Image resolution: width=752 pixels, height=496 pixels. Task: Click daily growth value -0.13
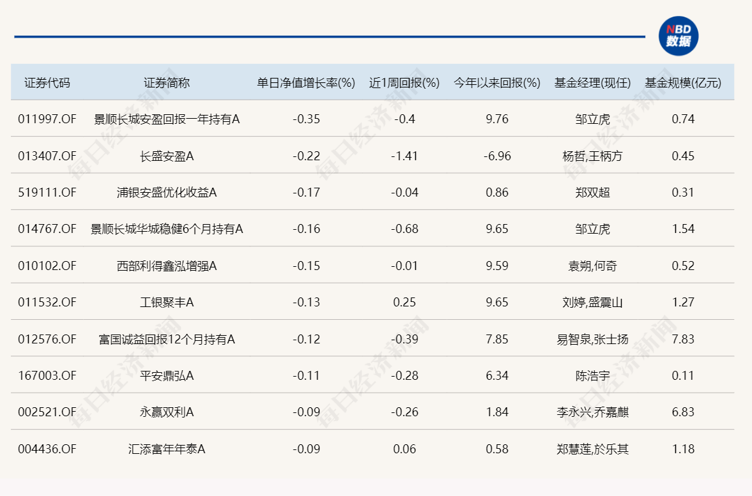[x=306, y=302]
